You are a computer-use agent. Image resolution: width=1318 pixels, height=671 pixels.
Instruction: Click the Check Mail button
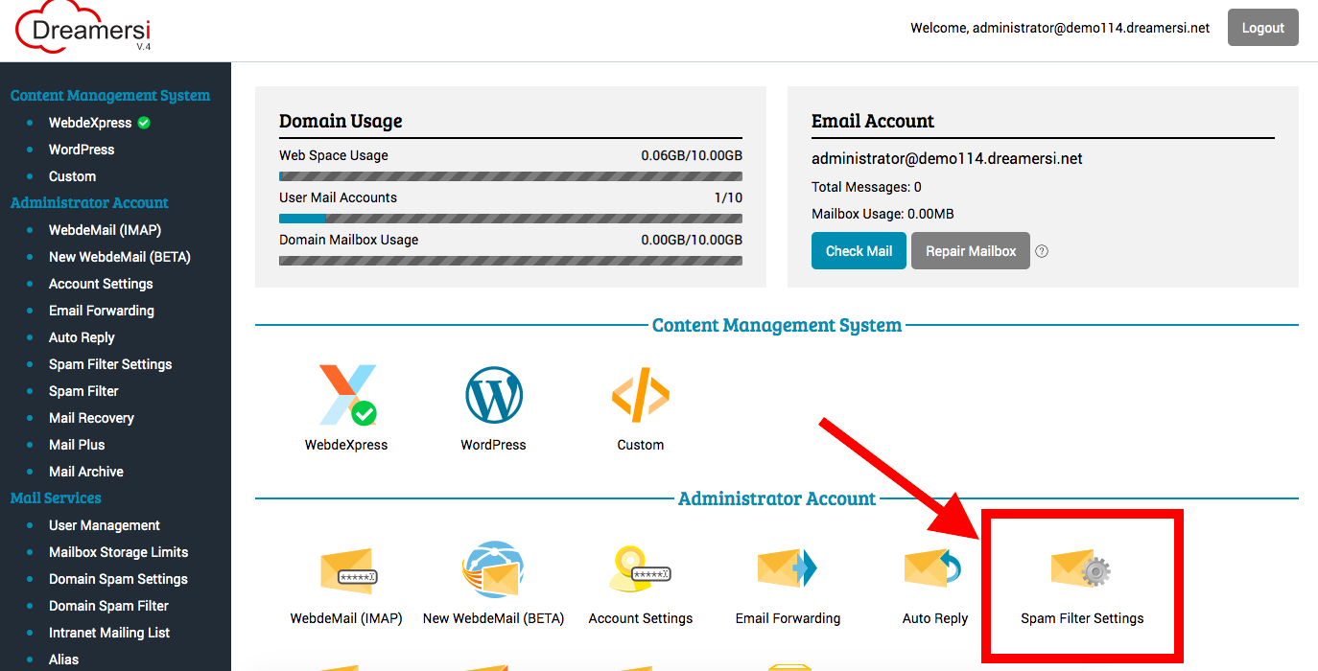859,251
